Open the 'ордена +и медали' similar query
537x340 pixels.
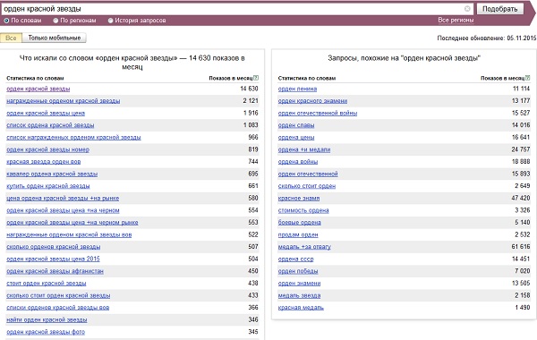click(304, 149)
